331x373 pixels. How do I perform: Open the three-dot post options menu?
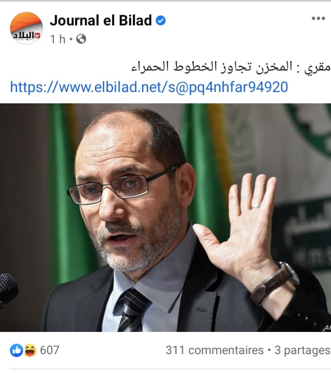pos(318,18)
